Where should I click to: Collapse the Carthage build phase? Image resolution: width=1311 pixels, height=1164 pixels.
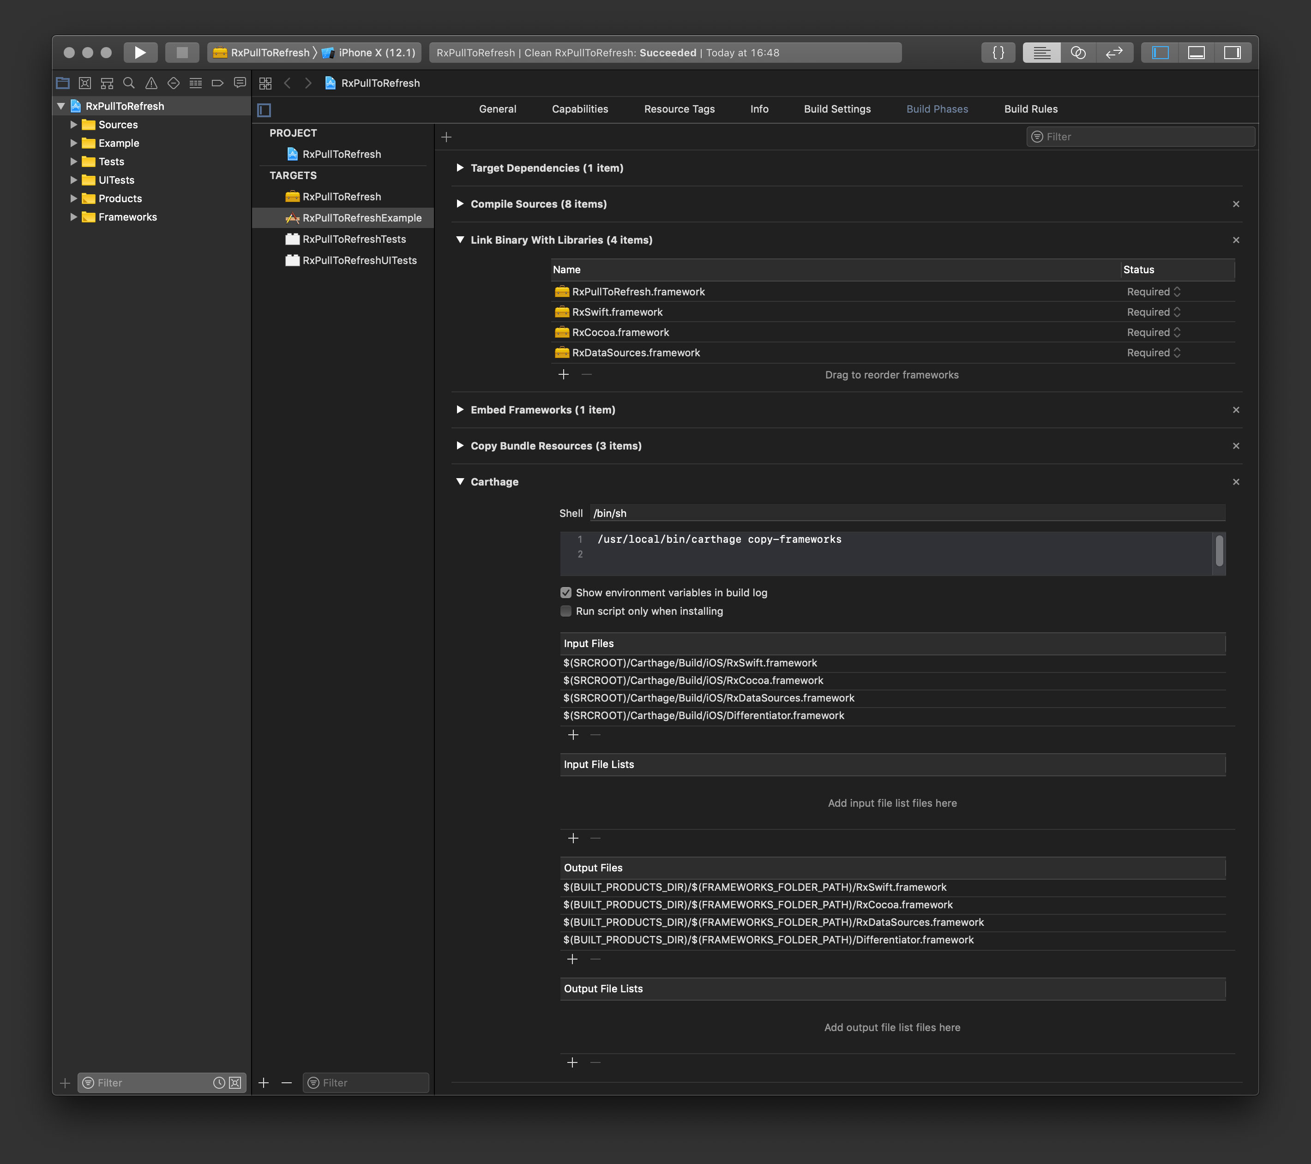[460, 482]
